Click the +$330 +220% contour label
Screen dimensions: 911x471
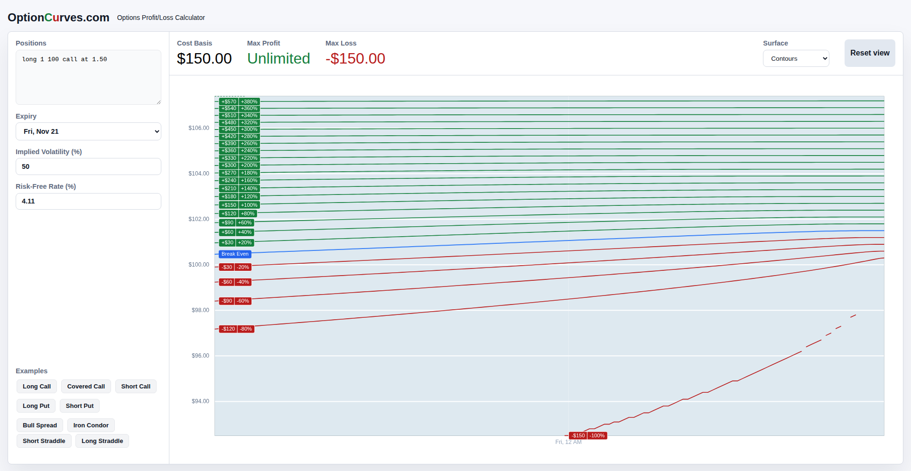tap(239, 158)
